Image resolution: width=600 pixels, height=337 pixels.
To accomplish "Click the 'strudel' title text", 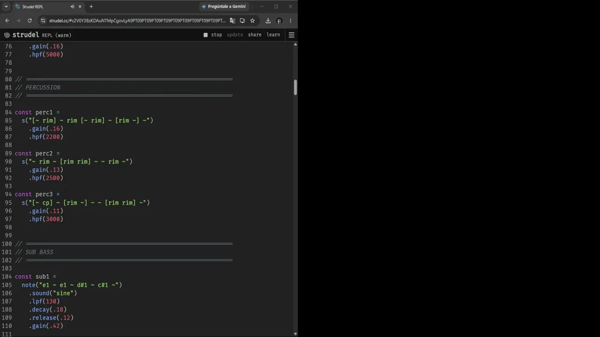I will (x=26, y=35).
